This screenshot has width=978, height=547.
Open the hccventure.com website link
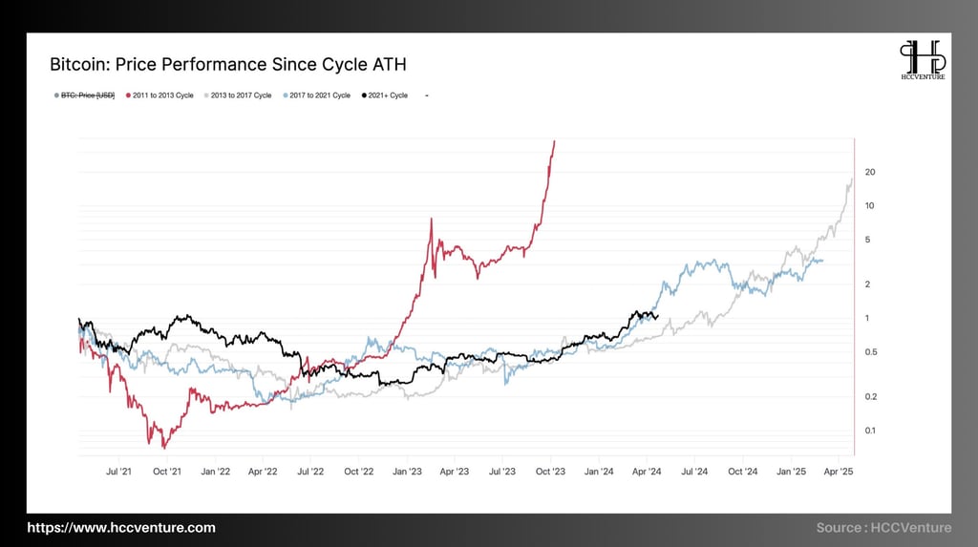(121, 528)
